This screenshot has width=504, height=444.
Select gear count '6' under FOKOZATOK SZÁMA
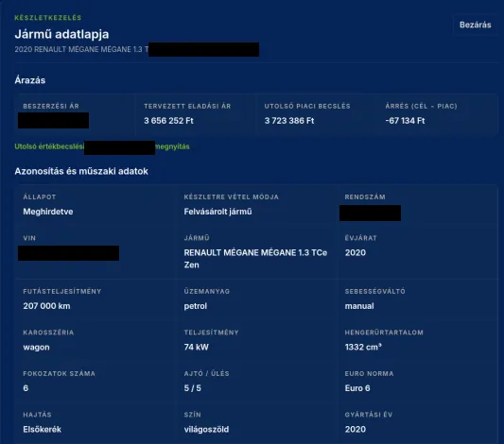pyautogui.click(x=26, y=388)
